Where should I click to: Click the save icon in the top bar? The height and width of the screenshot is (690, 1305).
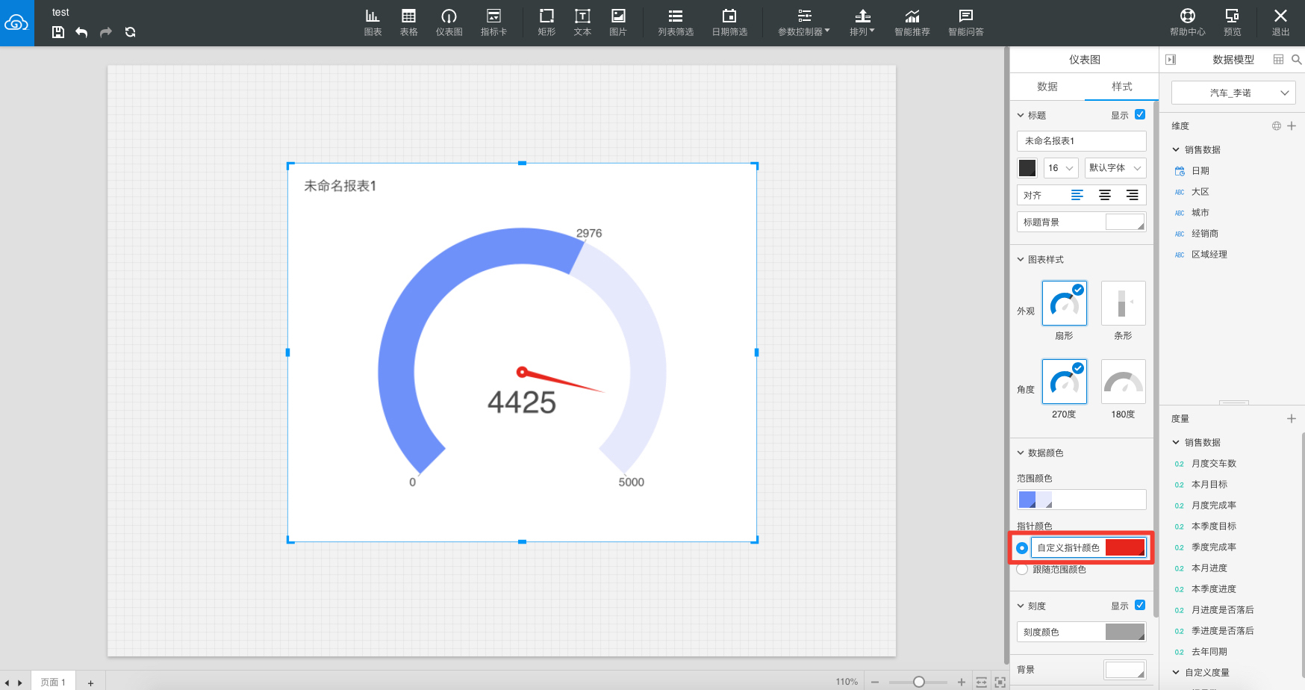[58, 32]
